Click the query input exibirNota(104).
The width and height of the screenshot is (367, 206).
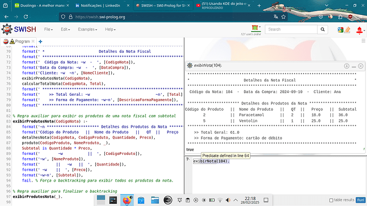coord(211,161)
